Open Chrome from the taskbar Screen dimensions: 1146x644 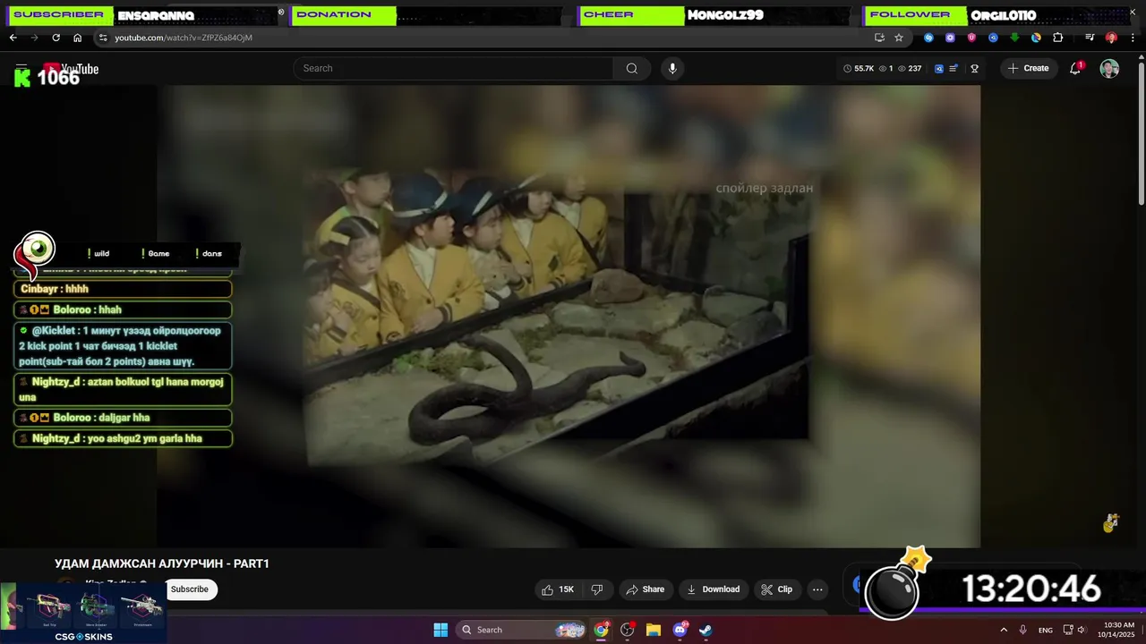[x=601, y=630]
